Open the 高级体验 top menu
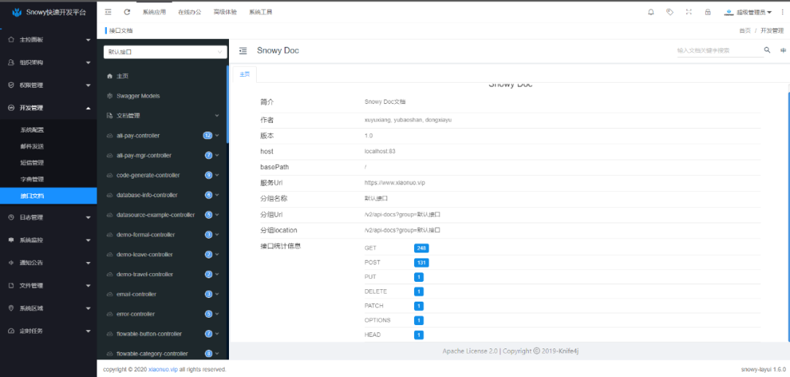Viewport: 790px width, 377px height. point(225,12)
